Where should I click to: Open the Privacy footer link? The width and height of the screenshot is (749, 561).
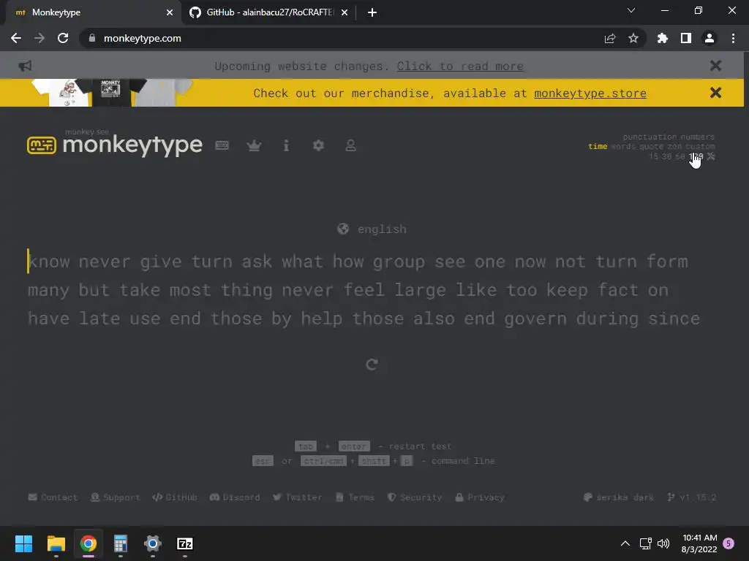480,497
